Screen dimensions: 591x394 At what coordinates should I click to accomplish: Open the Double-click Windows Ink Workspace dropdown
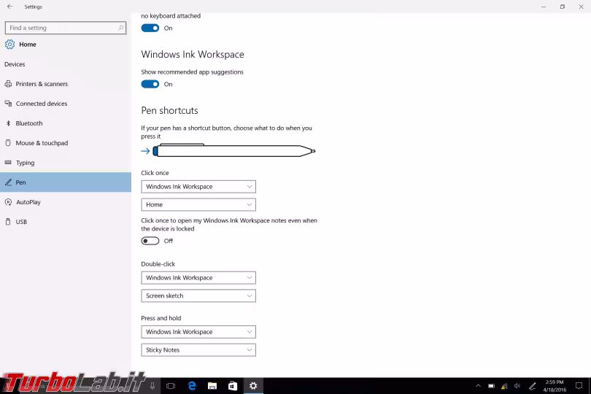tap(198, 278)
